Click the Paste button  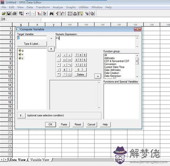tap(64, 124)
